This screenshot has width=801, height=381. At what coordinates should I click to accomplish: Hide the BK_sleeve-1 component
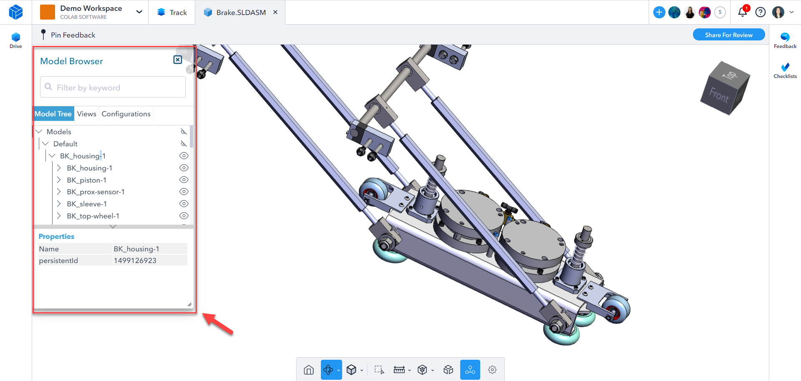click(x=184, y=203)
